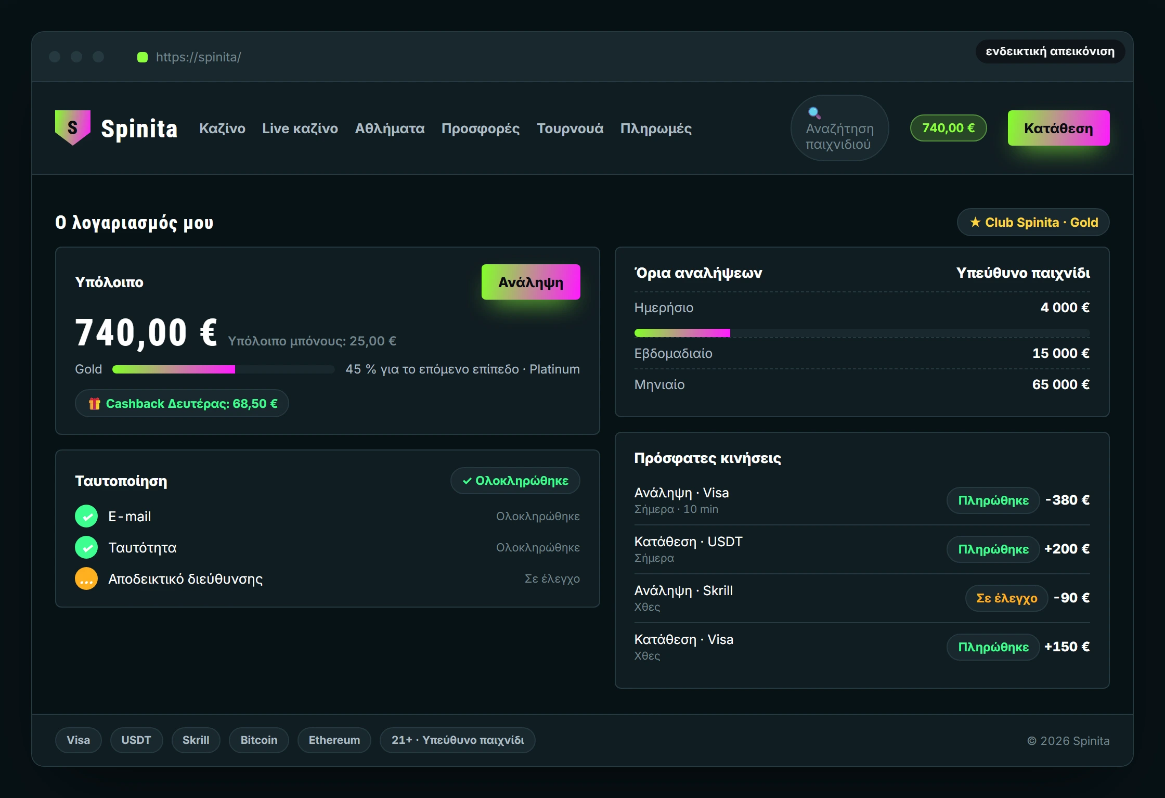
Task: Open the Προσφορές menu item
Action: click(481, 128)
